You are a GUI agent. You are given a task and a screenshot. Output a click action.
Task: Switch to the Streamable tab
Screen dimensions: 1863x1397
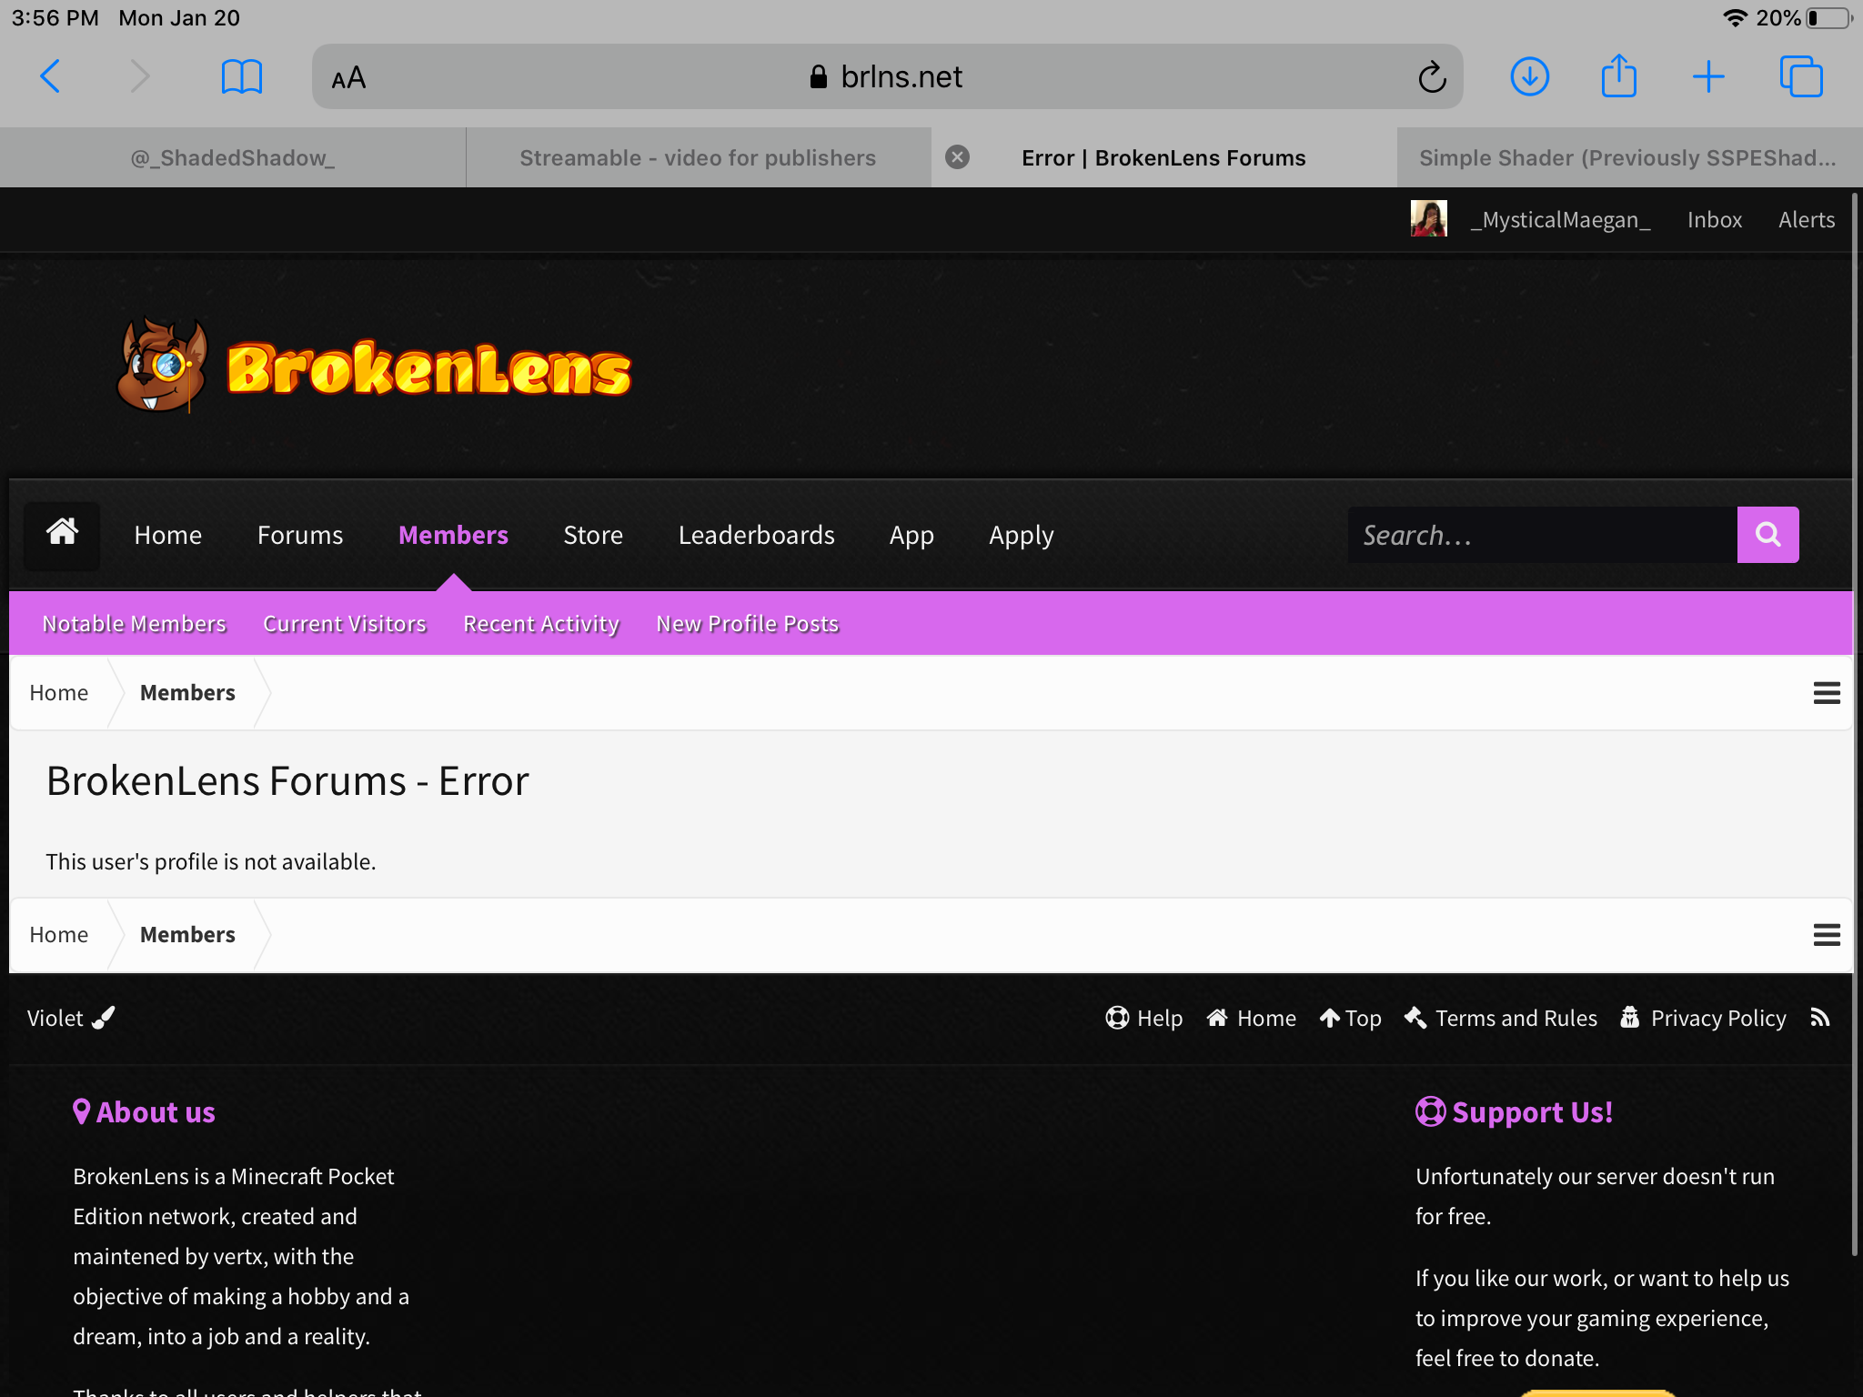[x=698, y=157]
